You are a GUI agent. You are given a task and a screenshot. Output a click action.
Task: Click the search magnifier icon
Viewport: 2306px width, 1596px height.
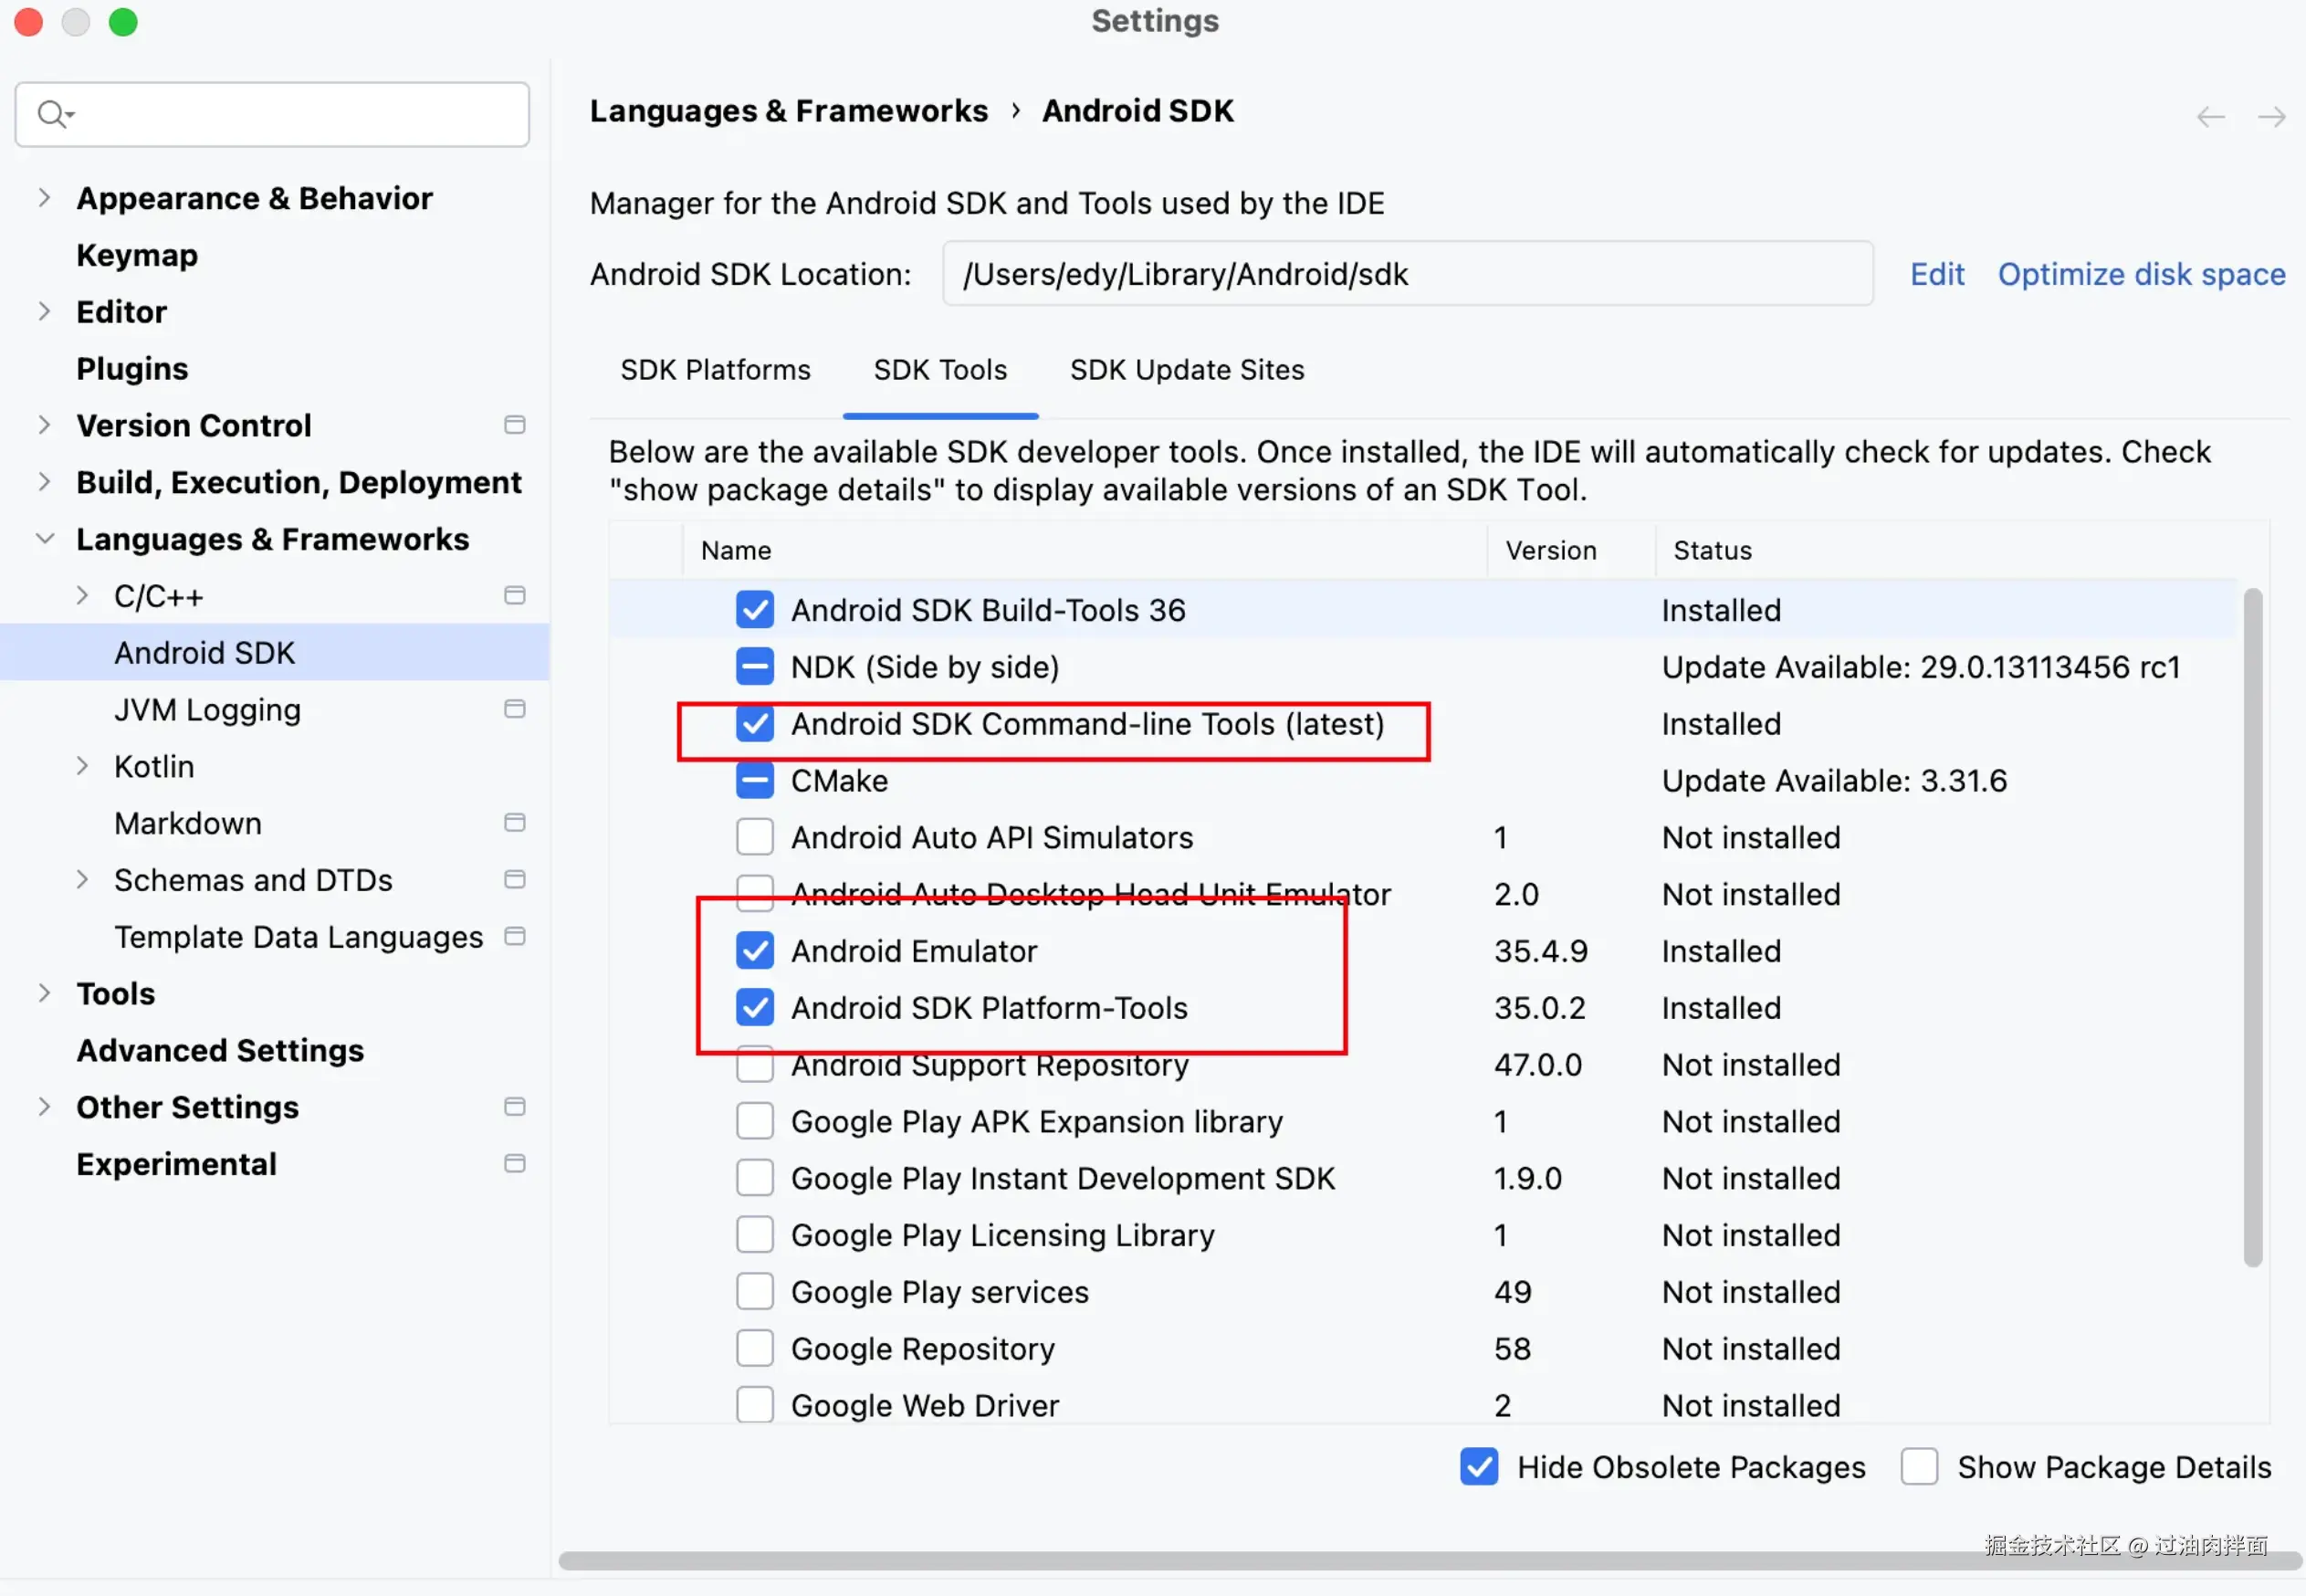pos(52,114)
